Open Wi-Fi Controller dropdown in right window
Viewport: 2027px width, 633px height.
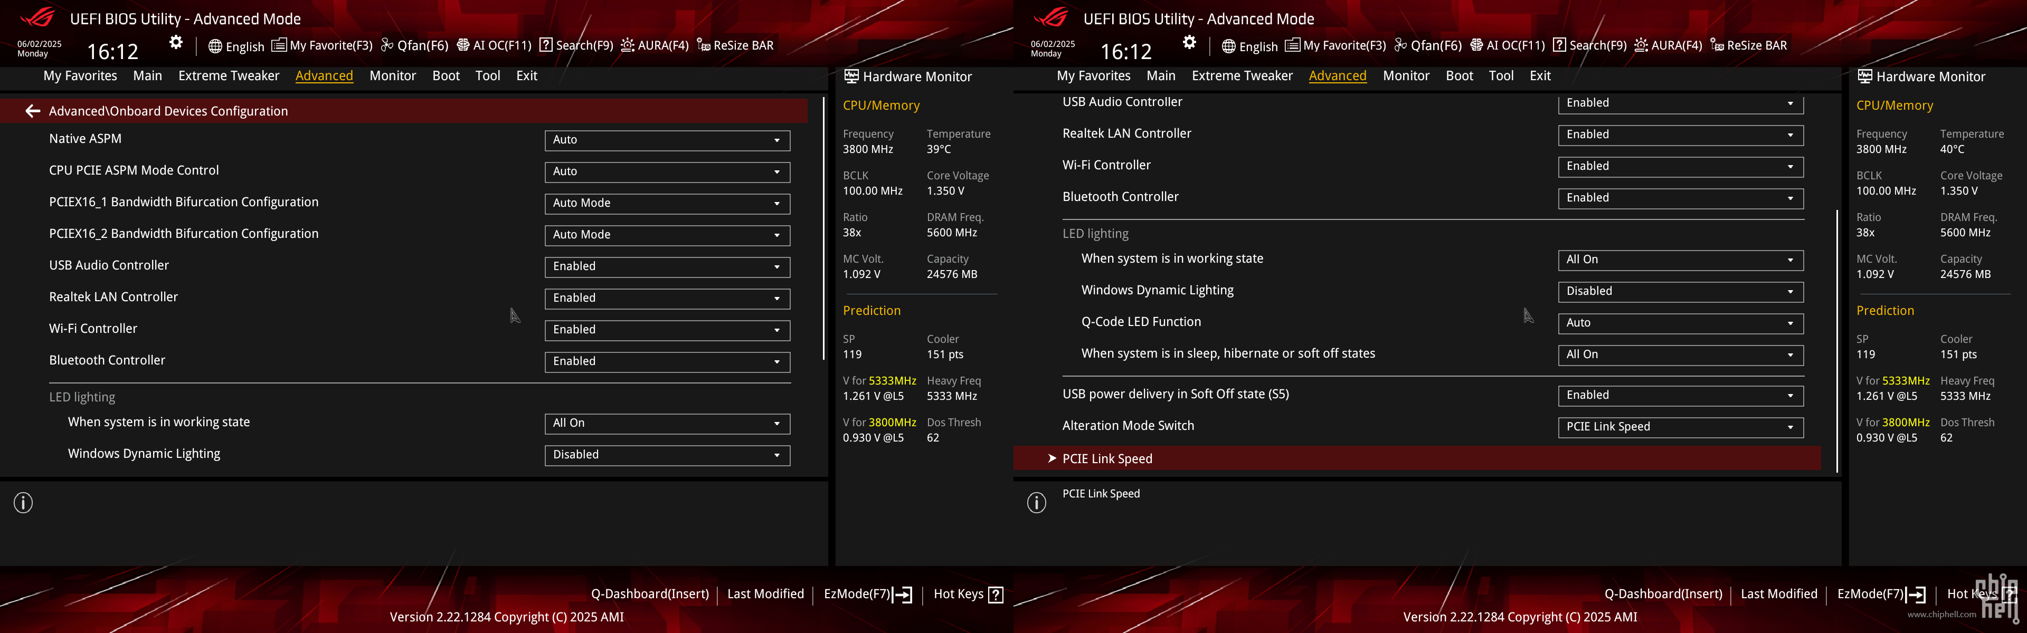1681,166
